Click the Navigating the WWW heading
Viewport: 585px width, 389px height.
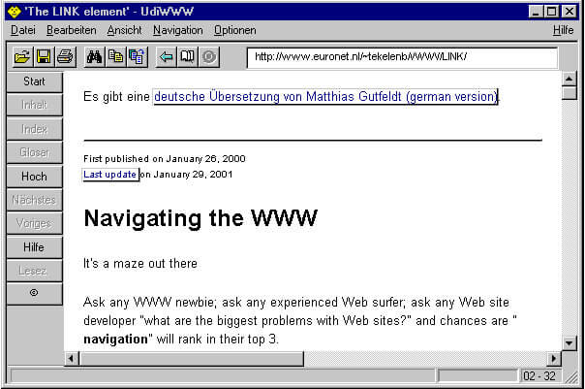200,218
